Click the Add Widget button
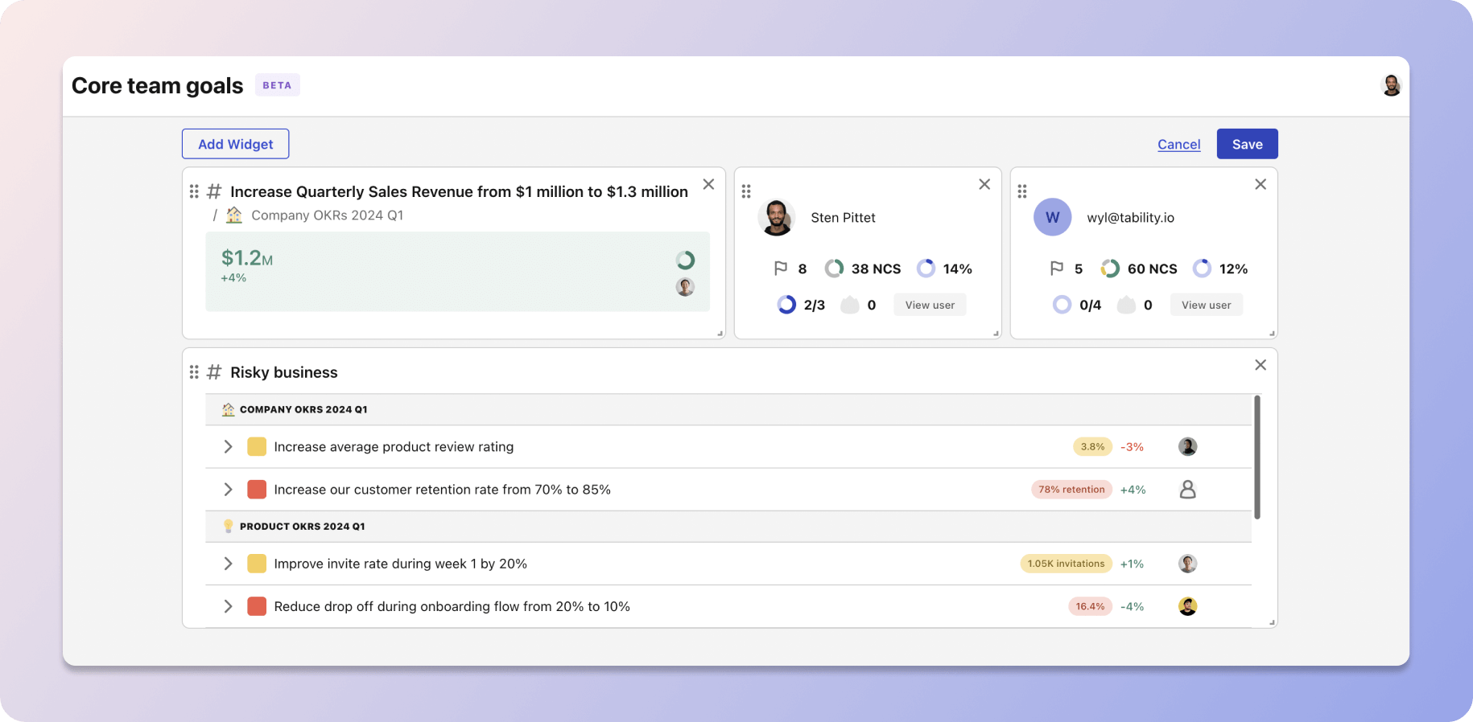The height and width of the screenshot is (722, 1473). pyautogui.click(x=235, y=144)
